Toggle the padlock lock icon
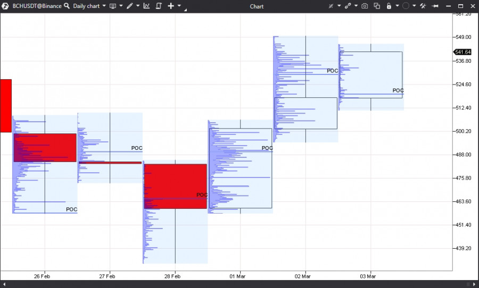The width and height of the screenshot is (479, 288). tap(389, 6)
